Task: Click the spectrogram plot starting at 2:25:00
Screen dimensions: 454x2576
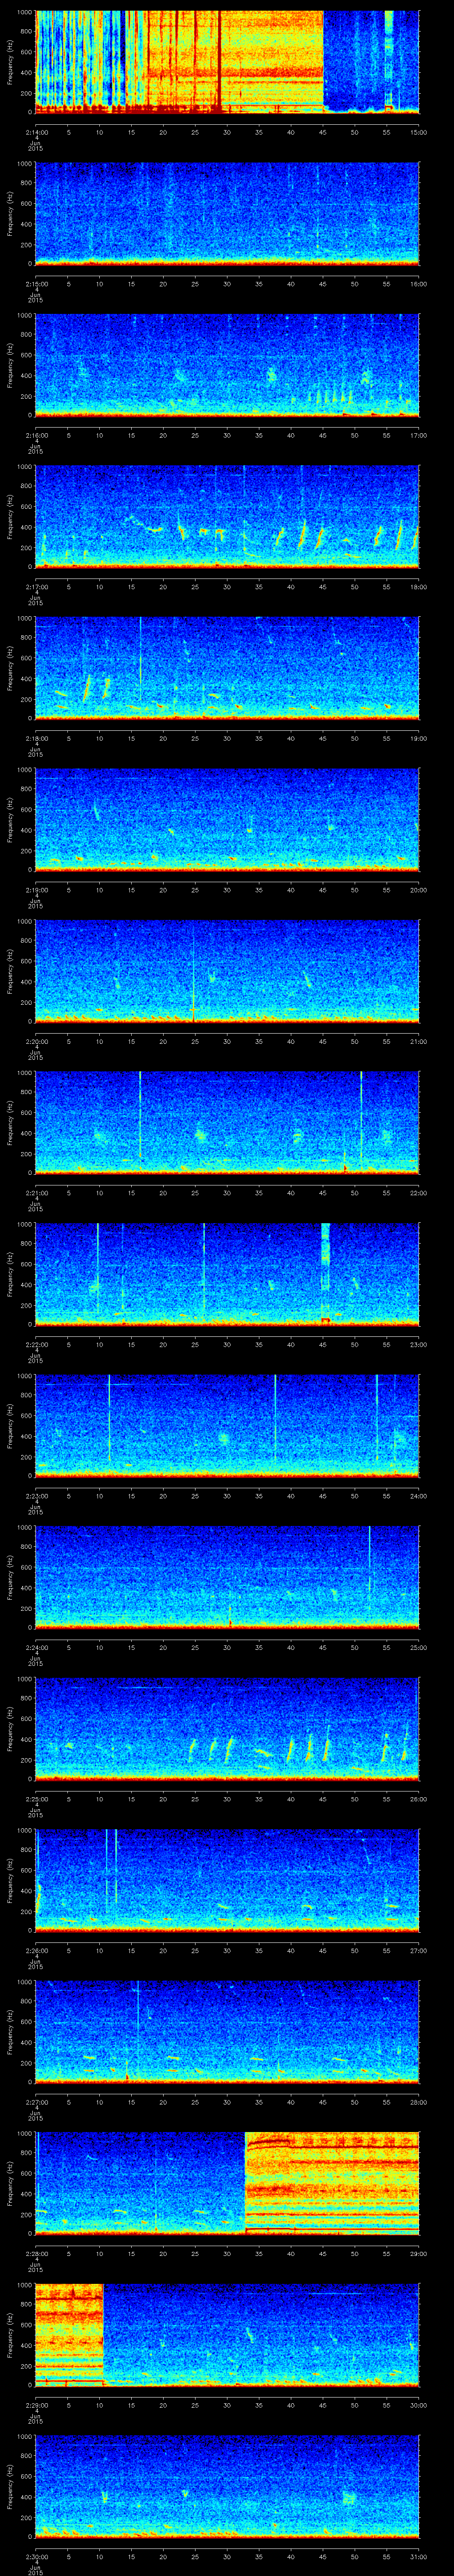Action: point(227,1728)
